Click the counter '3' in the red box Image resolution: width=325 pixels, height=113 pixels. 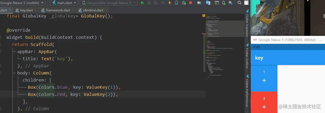[x=264, y=98]
